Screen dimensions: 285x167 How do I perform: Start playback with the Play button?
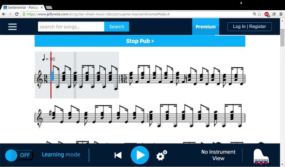(x=140, y=155)
